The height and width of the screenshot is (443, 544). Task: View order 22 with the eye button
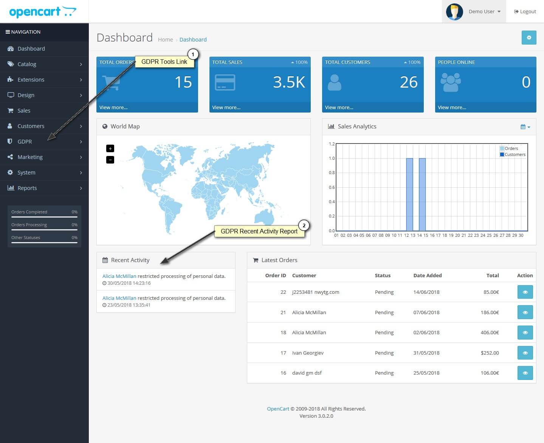[x=525, y=292]
